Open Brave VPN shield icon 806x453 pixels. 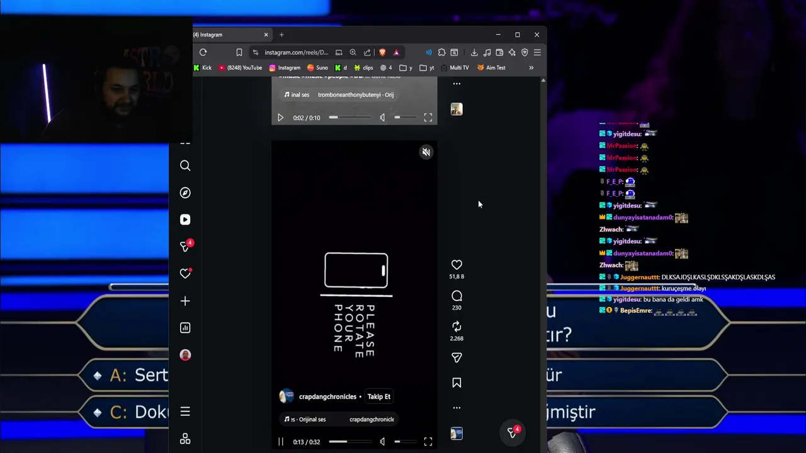(x=525, y=52)
